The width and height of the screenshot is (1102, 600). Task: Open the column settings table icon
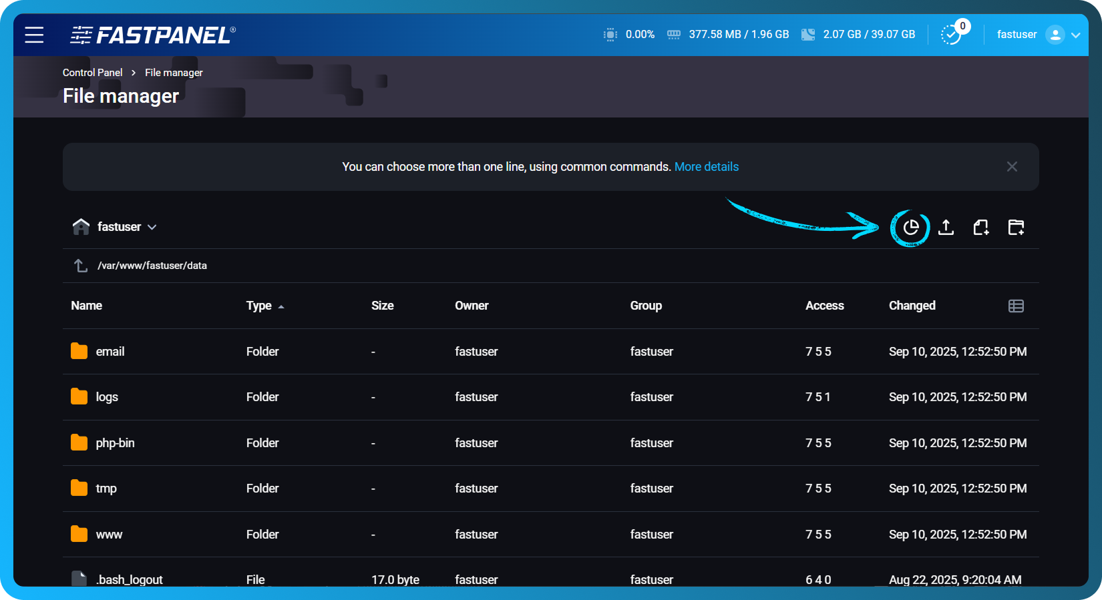point(1016,306)
